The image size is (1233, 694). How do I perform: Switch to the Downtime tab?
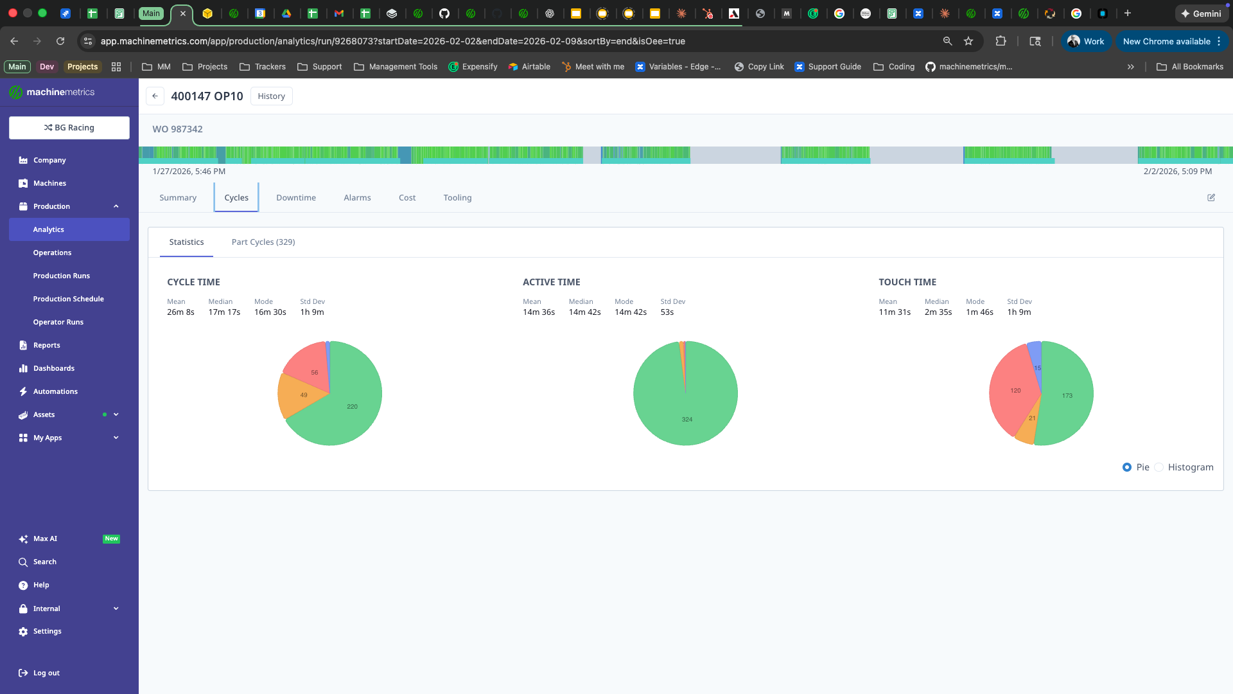click(296, 197)
